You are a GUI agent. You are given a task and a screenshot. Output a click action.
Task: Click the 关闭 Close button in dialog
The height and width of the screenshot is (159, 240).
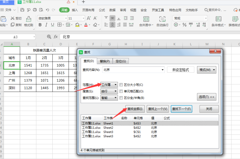tap(209, 109)
